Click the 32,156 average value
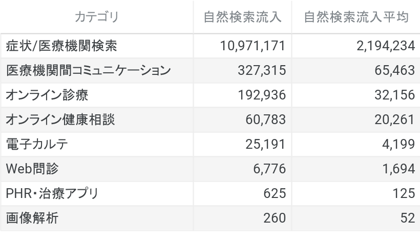The width and height of the screenshot is (420, 239). (x=393, y=95)
